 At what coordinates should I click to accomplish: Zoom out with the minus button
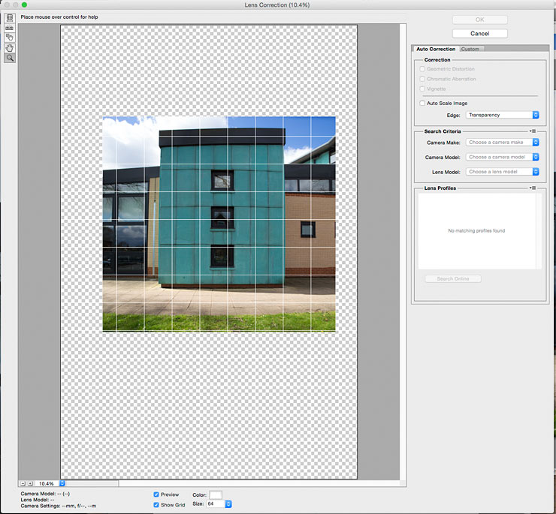click(x=23, y=483)
